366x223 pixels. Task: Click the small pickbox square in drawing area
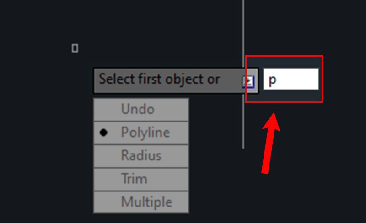click(x=75, y=48)
